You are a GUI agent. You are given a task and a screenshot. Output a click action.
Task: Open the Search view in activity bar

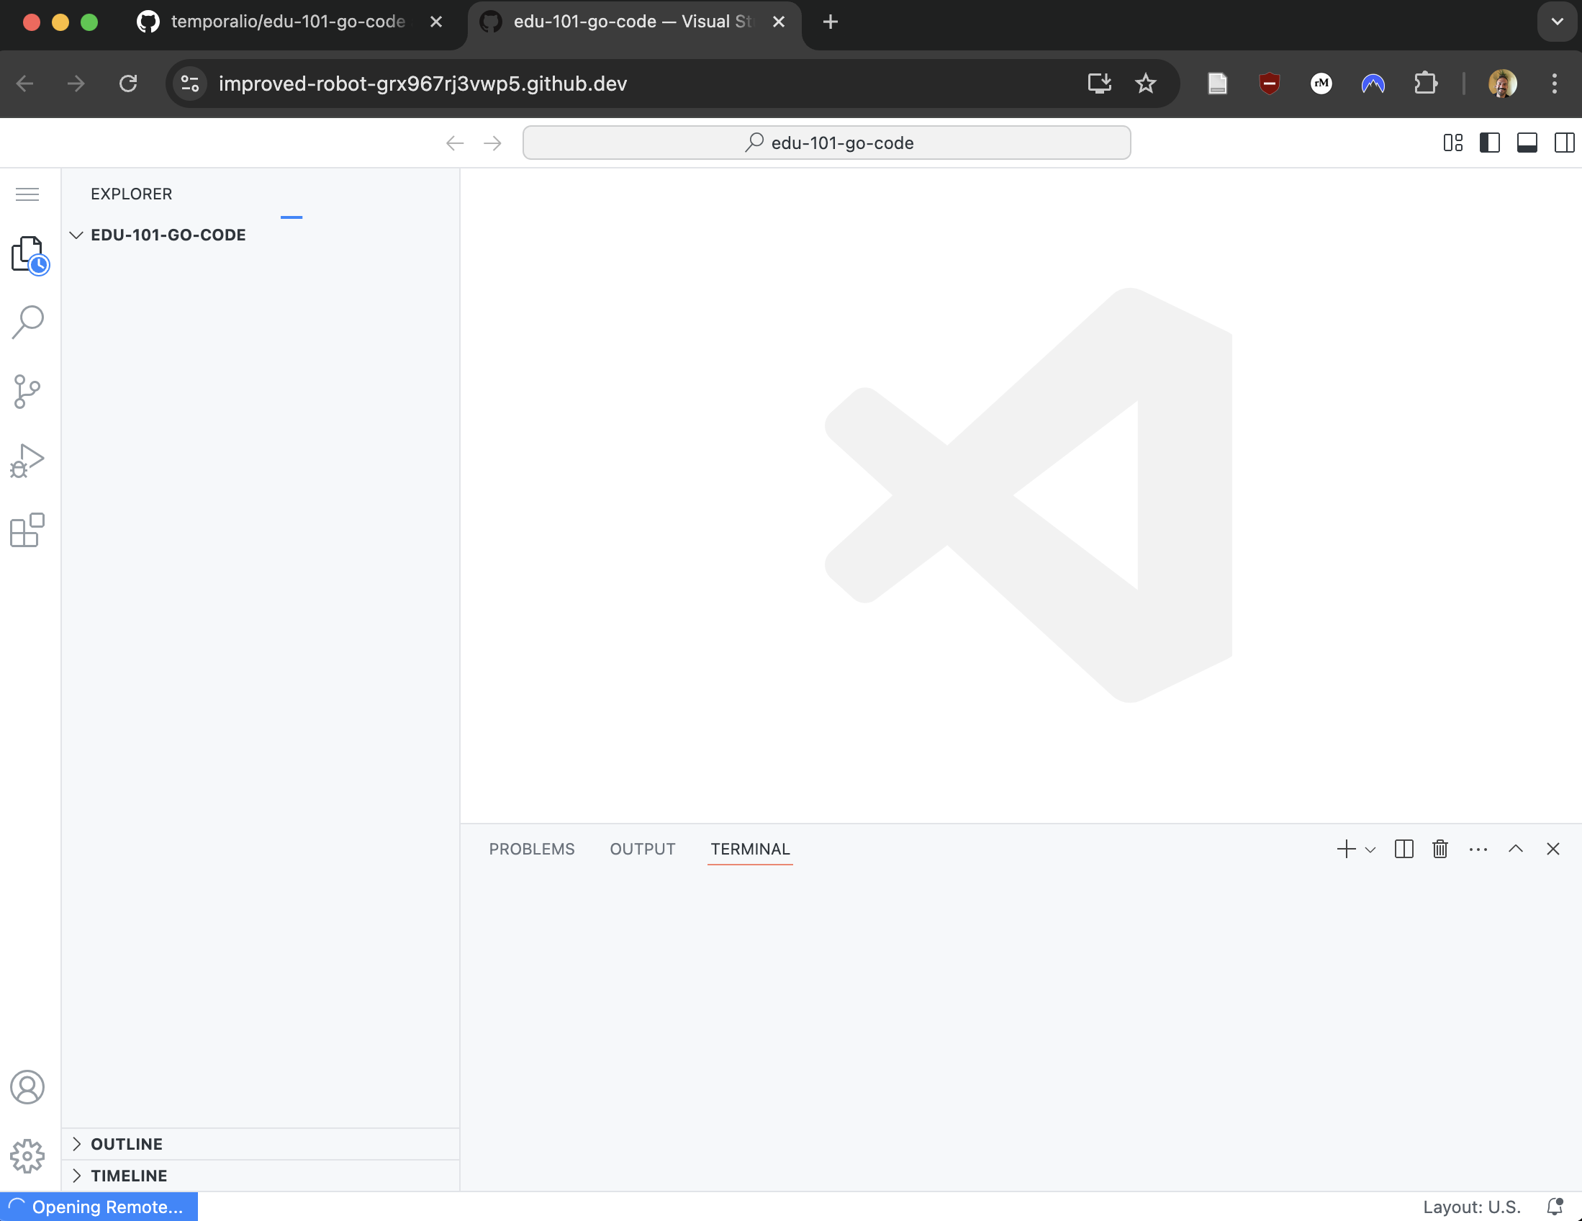27,322
